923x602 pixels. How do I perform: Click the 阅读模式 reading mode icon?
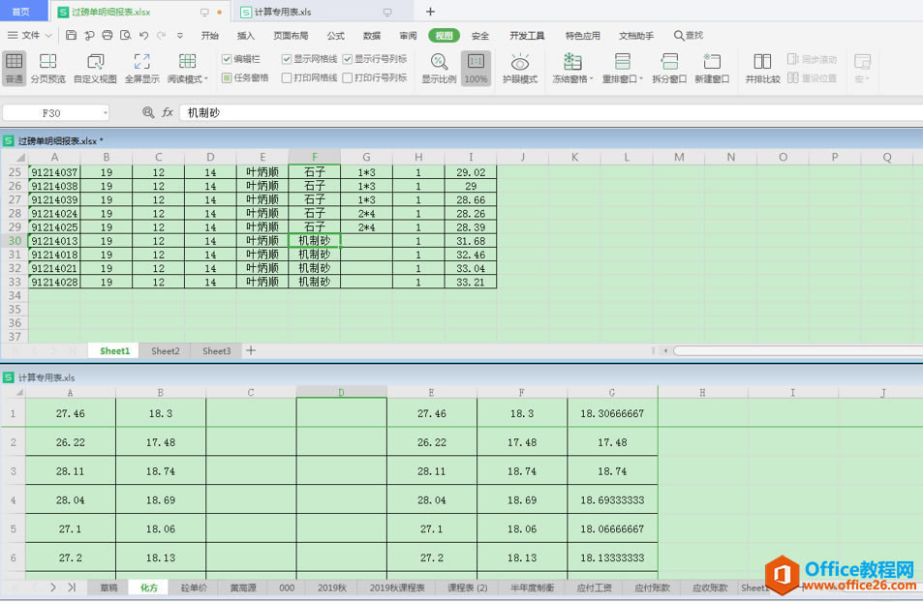coord(187,61)
